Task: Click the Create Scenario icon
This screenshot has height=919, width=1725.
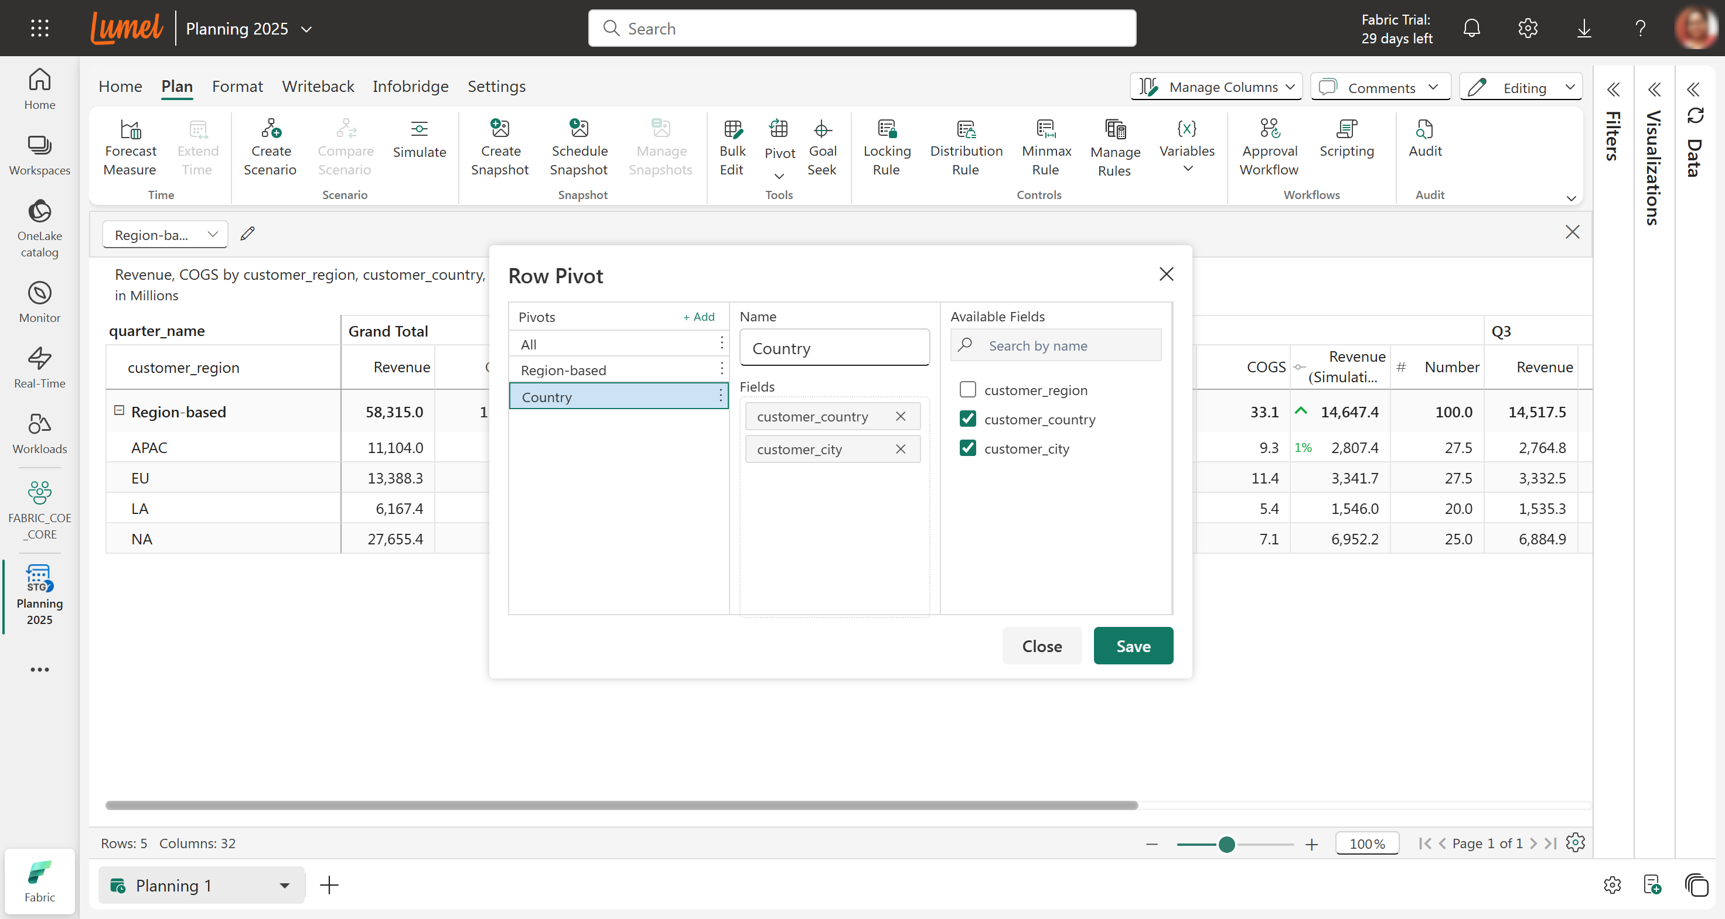Action: coord(271,128)
